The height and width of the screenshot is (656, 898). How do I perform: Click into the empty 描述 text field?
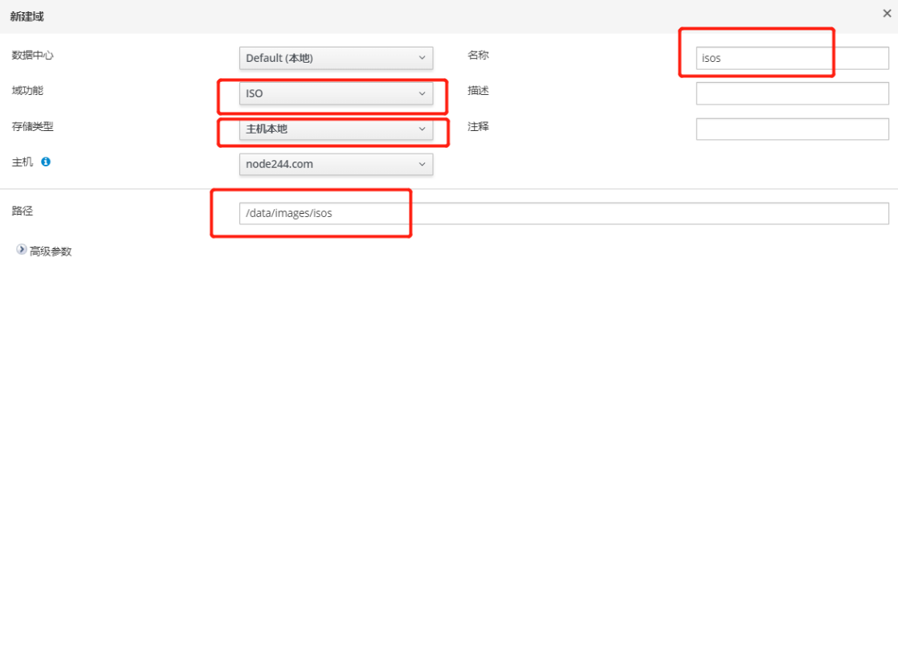(x=792, y=93)
